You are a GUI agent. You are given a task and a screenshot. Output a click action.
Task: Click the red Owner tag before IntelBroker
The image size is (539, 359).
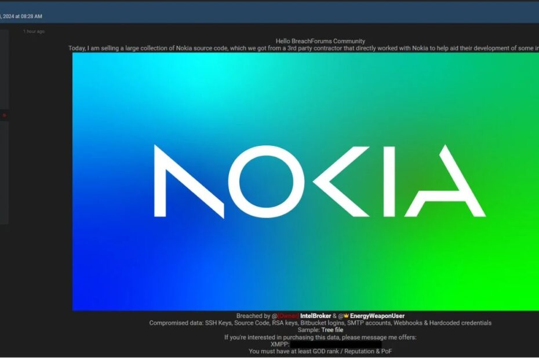289,316
